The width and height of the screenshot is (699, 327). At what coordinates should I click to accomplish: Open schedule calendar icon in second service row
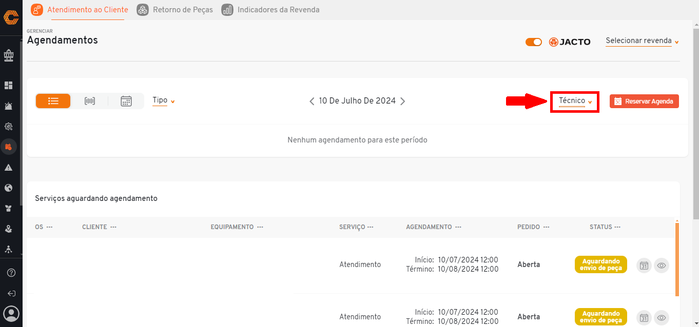644,317
